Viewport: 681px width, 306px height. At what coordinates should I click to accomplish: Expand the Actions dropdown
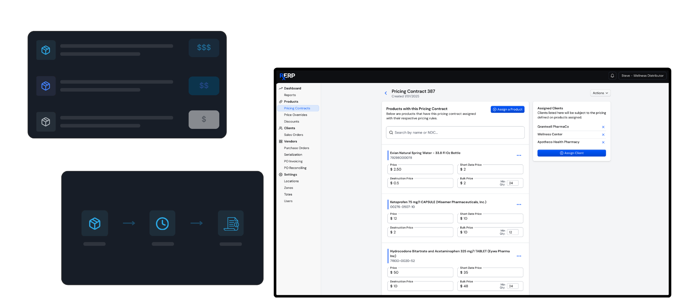coord(600,93)
